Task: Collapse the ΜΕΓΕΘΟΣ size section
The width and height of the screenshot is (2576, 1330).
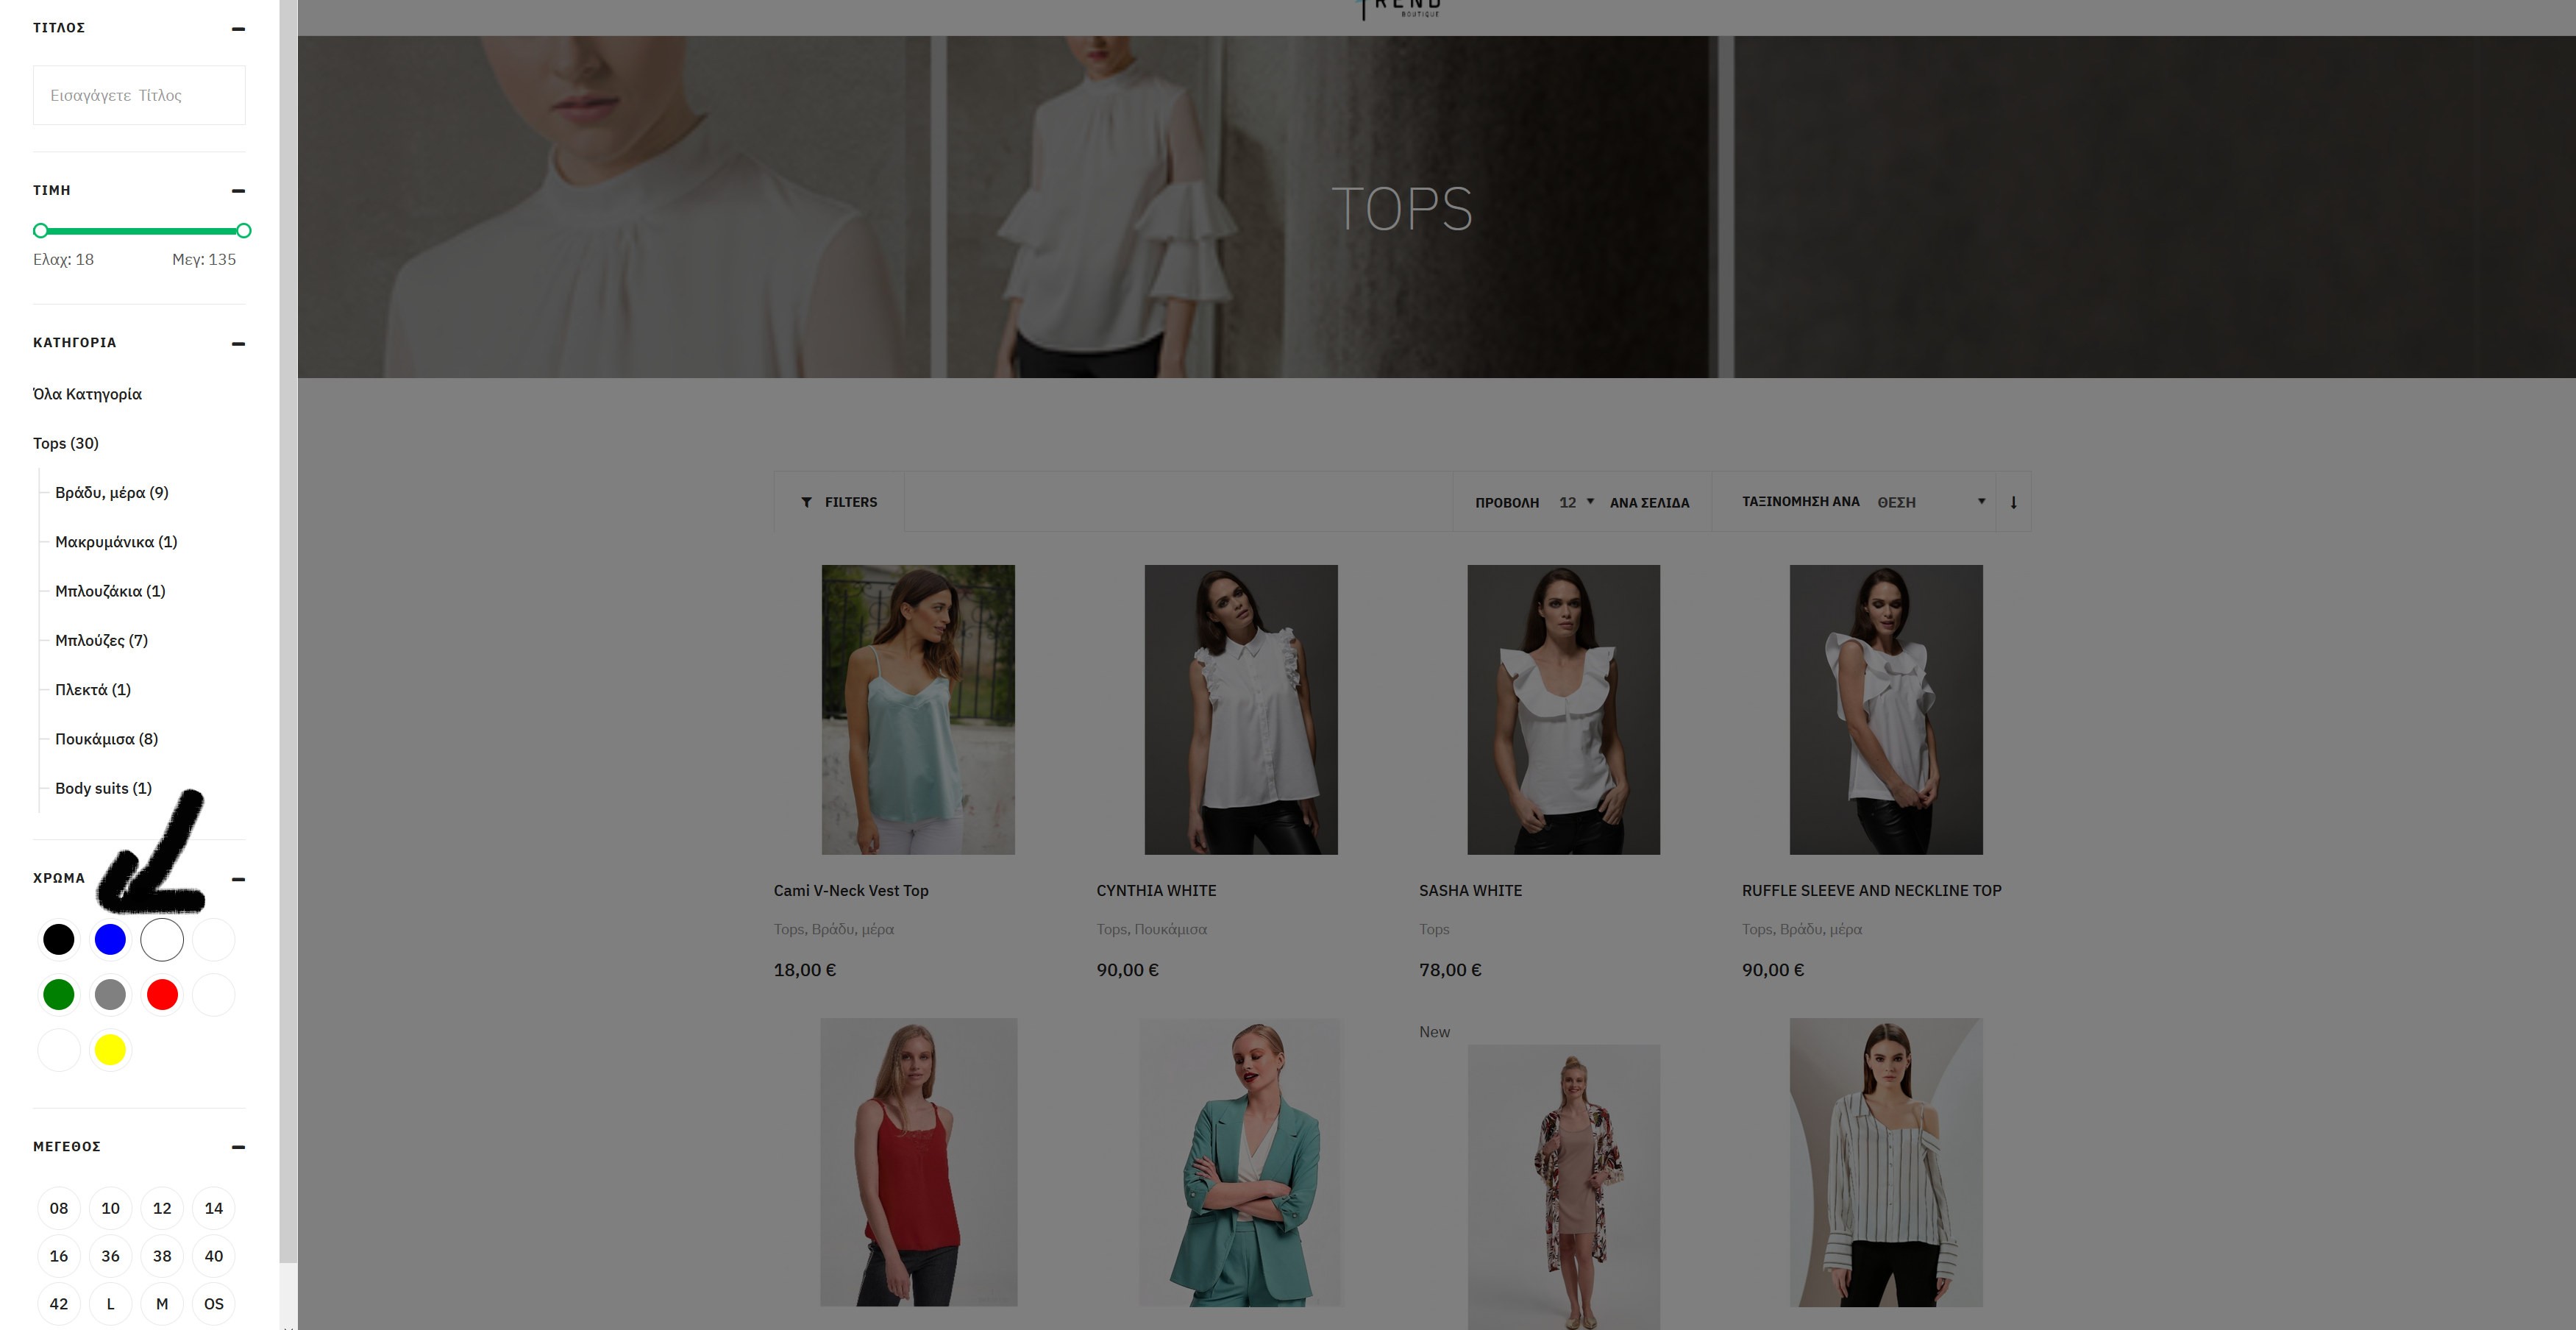Action: [238, 1147]
